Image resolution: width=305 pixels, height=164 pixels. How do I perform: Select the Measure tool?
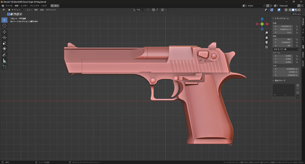(x=5, y=61)
